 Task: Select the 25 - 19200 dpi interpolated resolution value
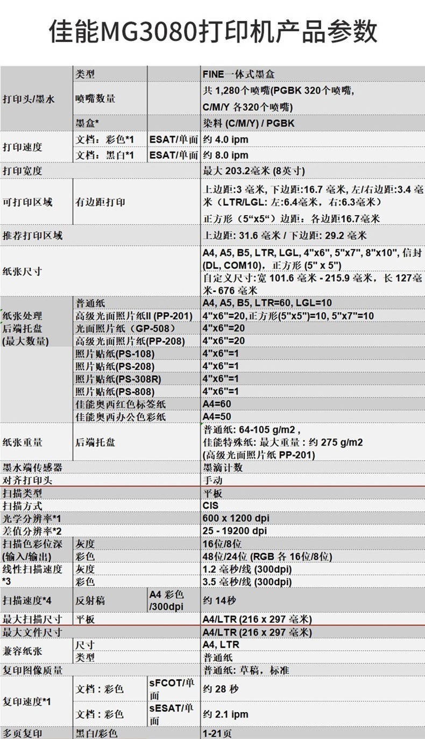pos(235,531)
